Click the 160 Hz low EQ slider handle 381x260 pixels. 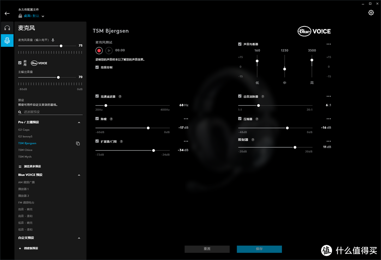(257, 61)
